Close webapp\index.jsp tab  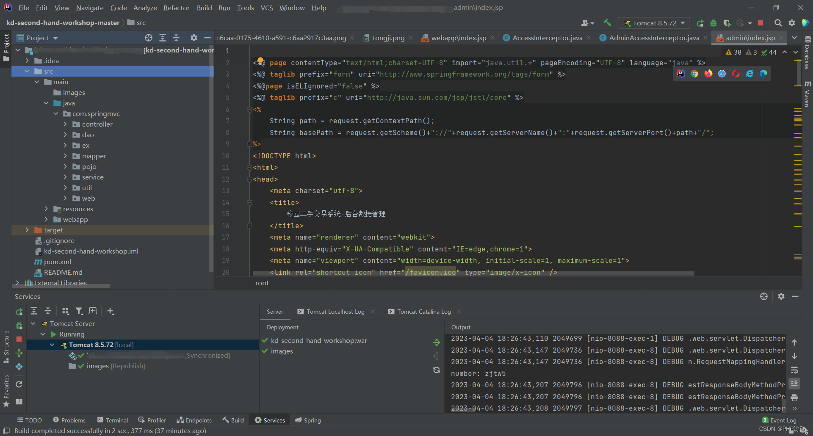coord(492,38)
